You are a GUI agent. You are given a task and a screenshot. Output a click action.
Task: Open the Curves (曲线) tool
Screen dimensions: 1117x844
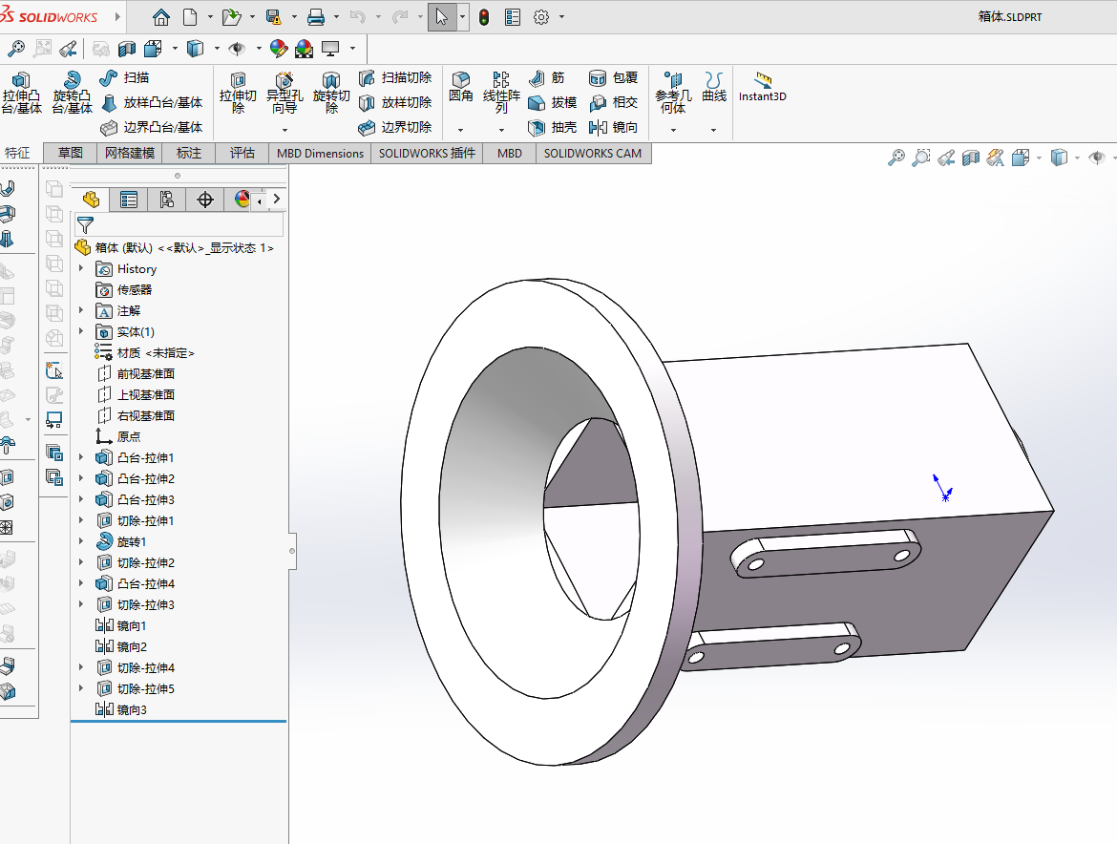coord(714,87)
